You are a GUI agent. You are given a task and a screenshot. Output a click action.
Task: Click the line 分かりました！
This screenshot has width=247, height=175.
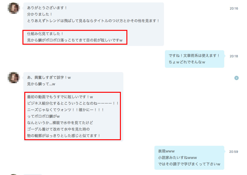click(x=40, y=14)
